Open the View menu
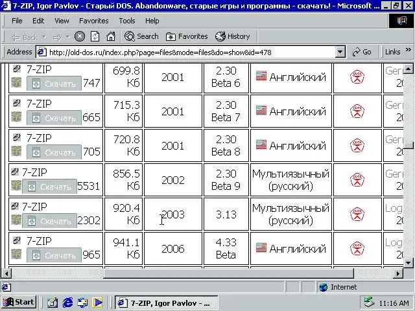This screenshot has width=415, height=311. tap(62, 21)
